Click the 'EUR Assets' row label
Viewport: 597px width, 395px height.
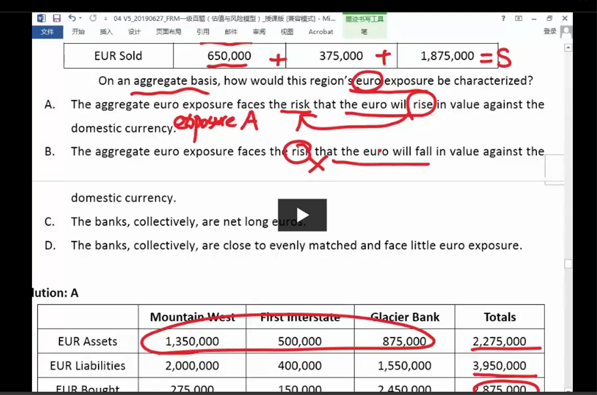click(x=87, y=342)
